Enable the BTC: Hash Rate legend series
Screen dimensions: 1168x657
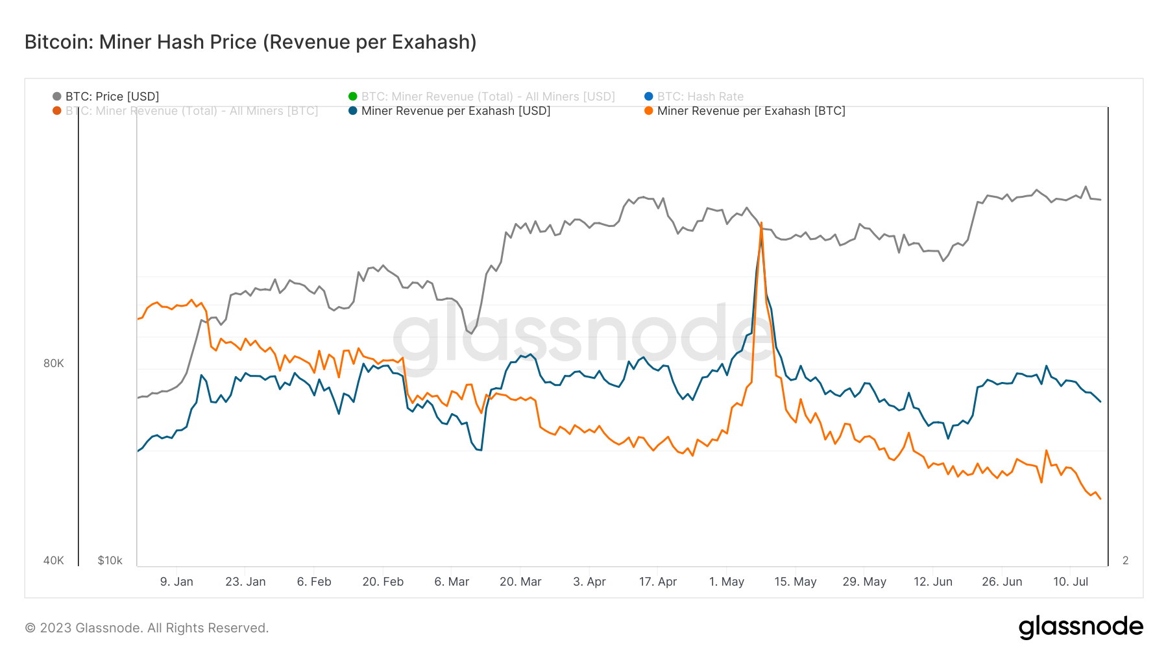[694, 97]
